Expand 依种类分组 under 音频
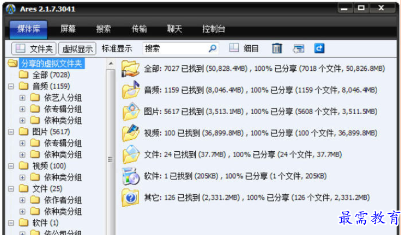Viewport: 405px width, 235px height. pos(22,121)
